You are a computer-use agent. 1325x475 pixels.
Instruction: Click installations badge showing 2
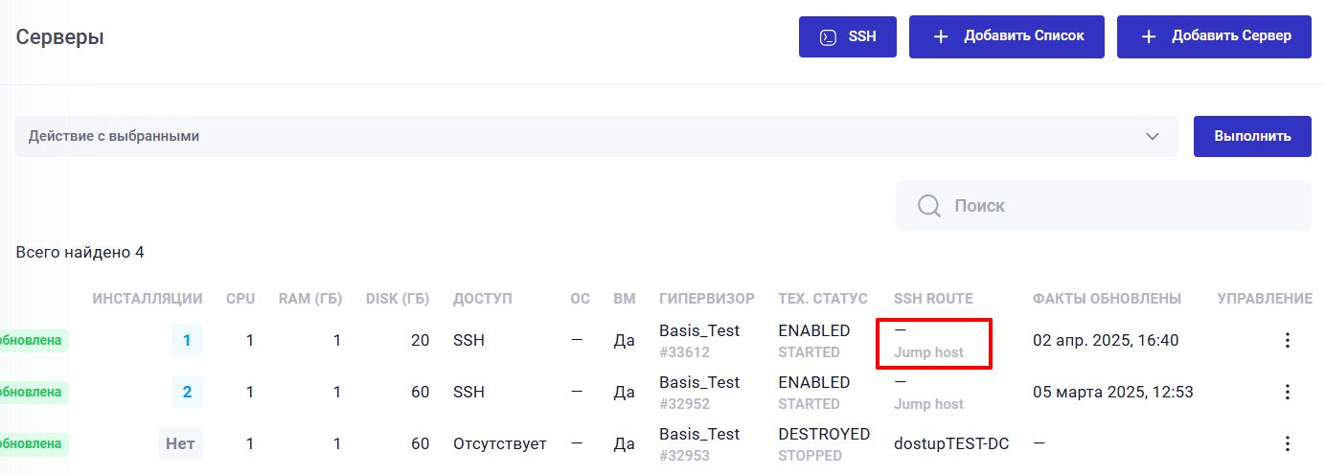(187, 392)
